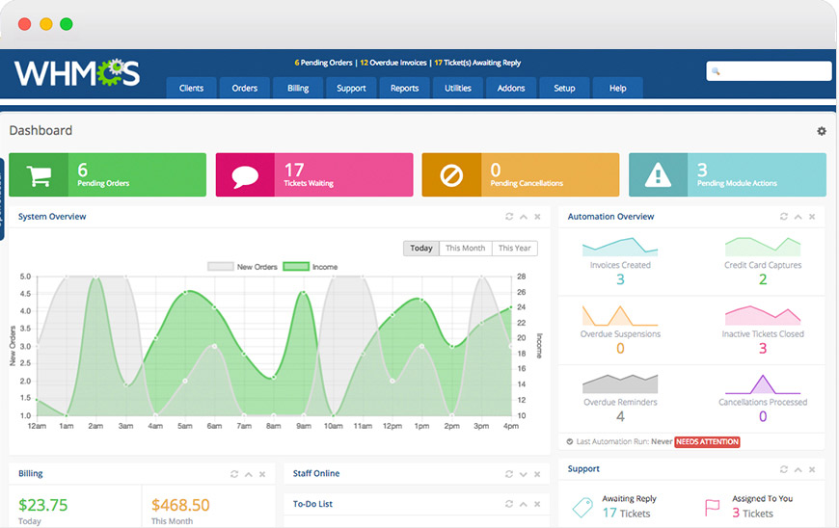Open 3 Tickets assigned to you
The image size is (839, 528).
[x=752, y=513]
